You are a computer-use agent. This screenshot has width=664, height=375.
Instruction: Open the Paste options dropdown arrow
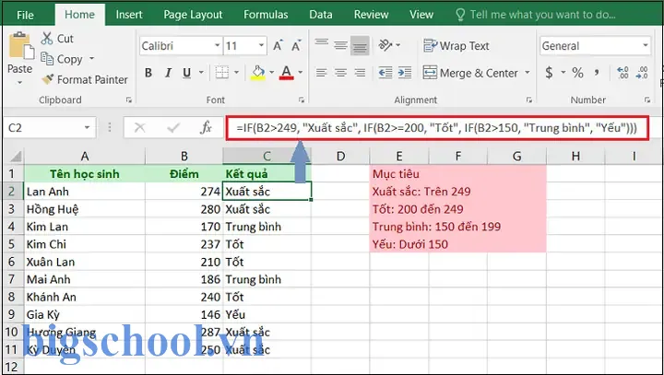click(x=20, y=83)
